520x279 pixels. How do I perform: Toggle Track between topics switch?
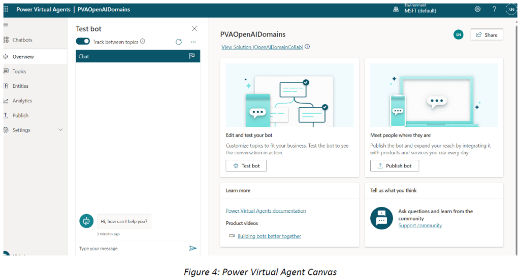coord(83,42)
